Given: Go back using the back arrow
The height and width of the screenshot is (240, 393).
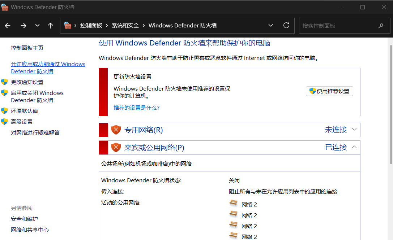Looking at the screenshot, I should 8,26.
